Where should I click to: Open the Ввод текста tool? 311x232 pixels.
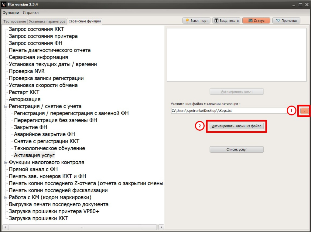[x=226, y=21]
